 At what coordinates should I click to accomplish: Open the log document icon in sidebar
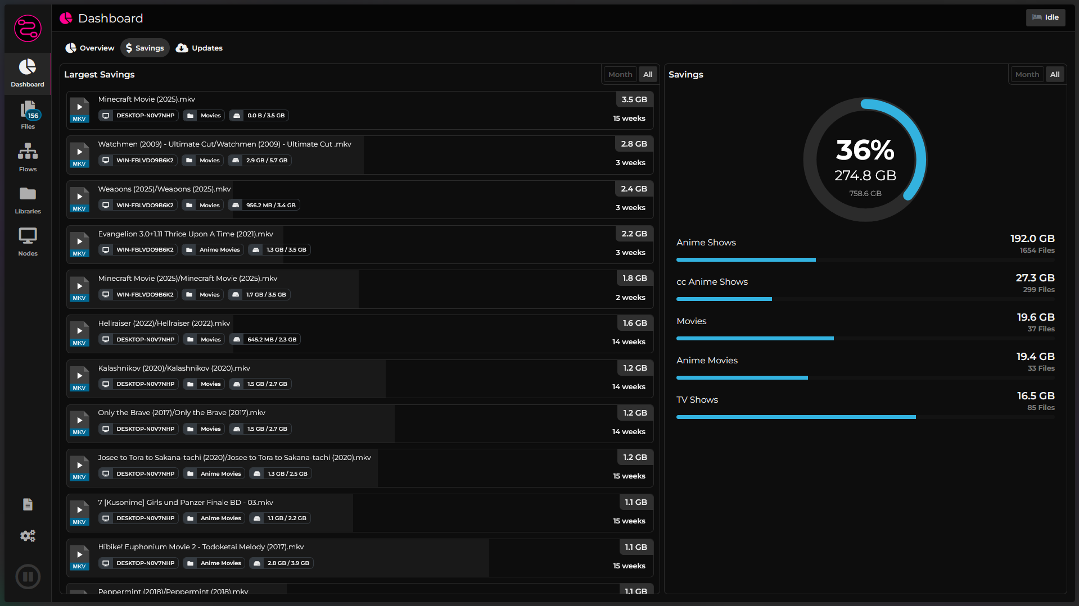tap(28, 504)
